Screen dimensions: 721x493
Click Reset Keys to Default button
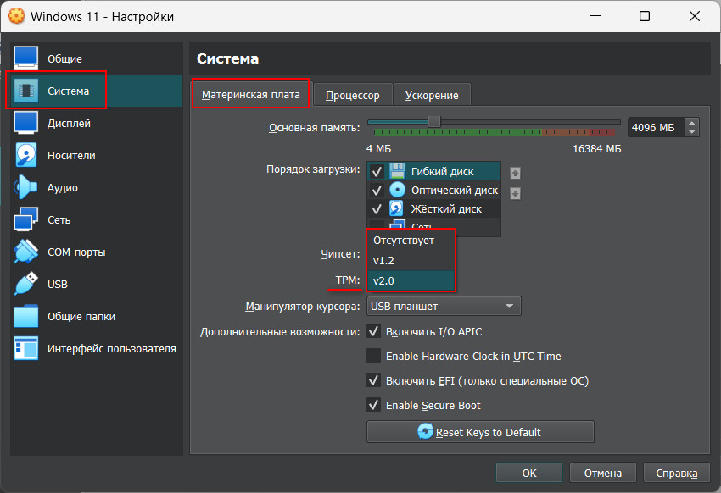pyautogui.click(x=480, y=432)
